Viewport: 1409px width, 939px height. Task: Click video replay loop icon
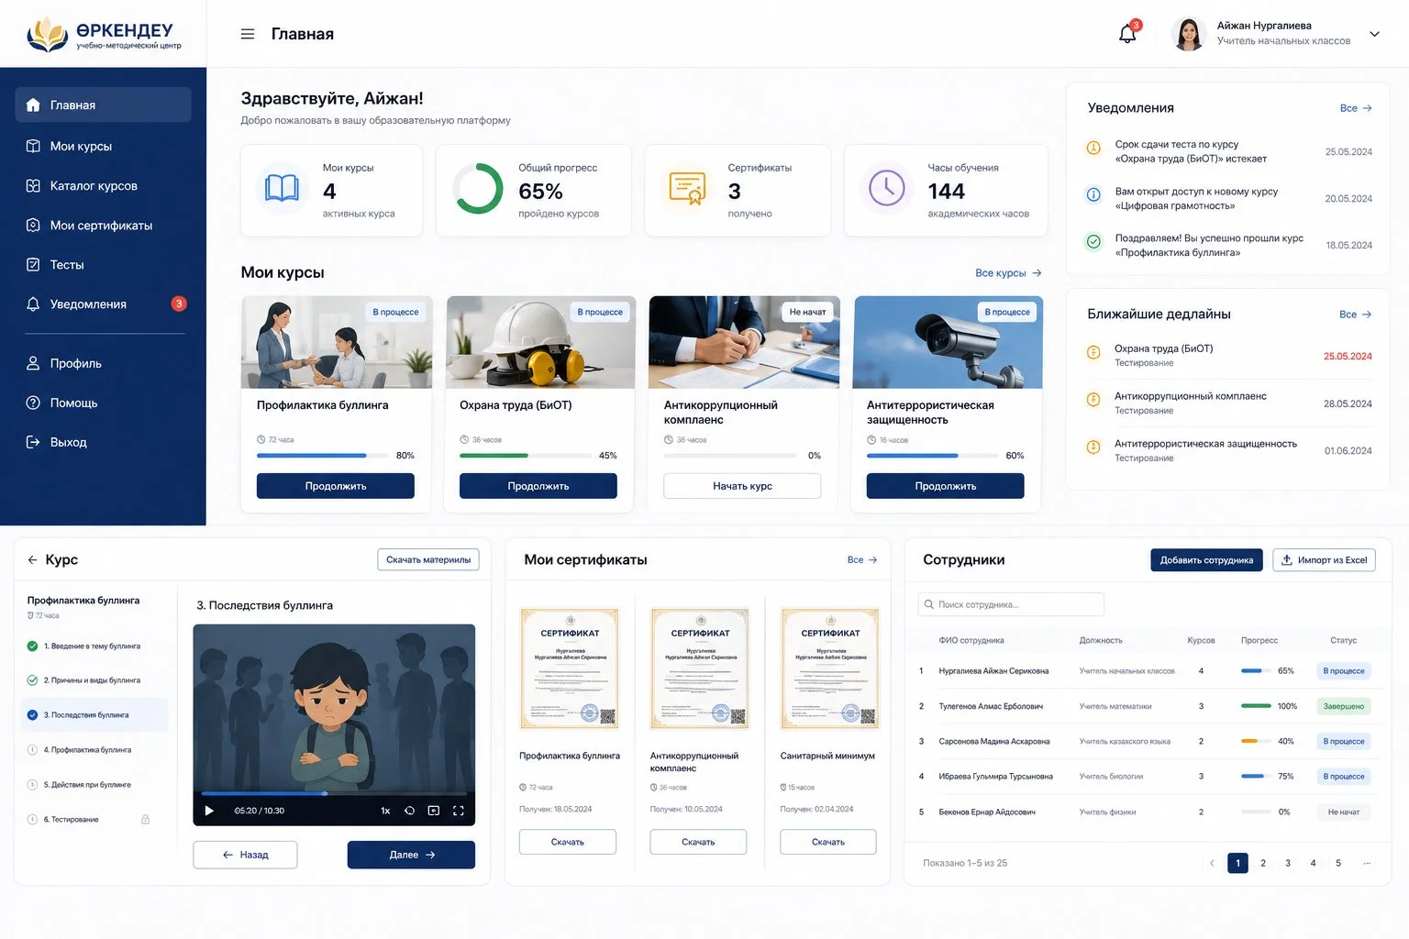[410, 811]
